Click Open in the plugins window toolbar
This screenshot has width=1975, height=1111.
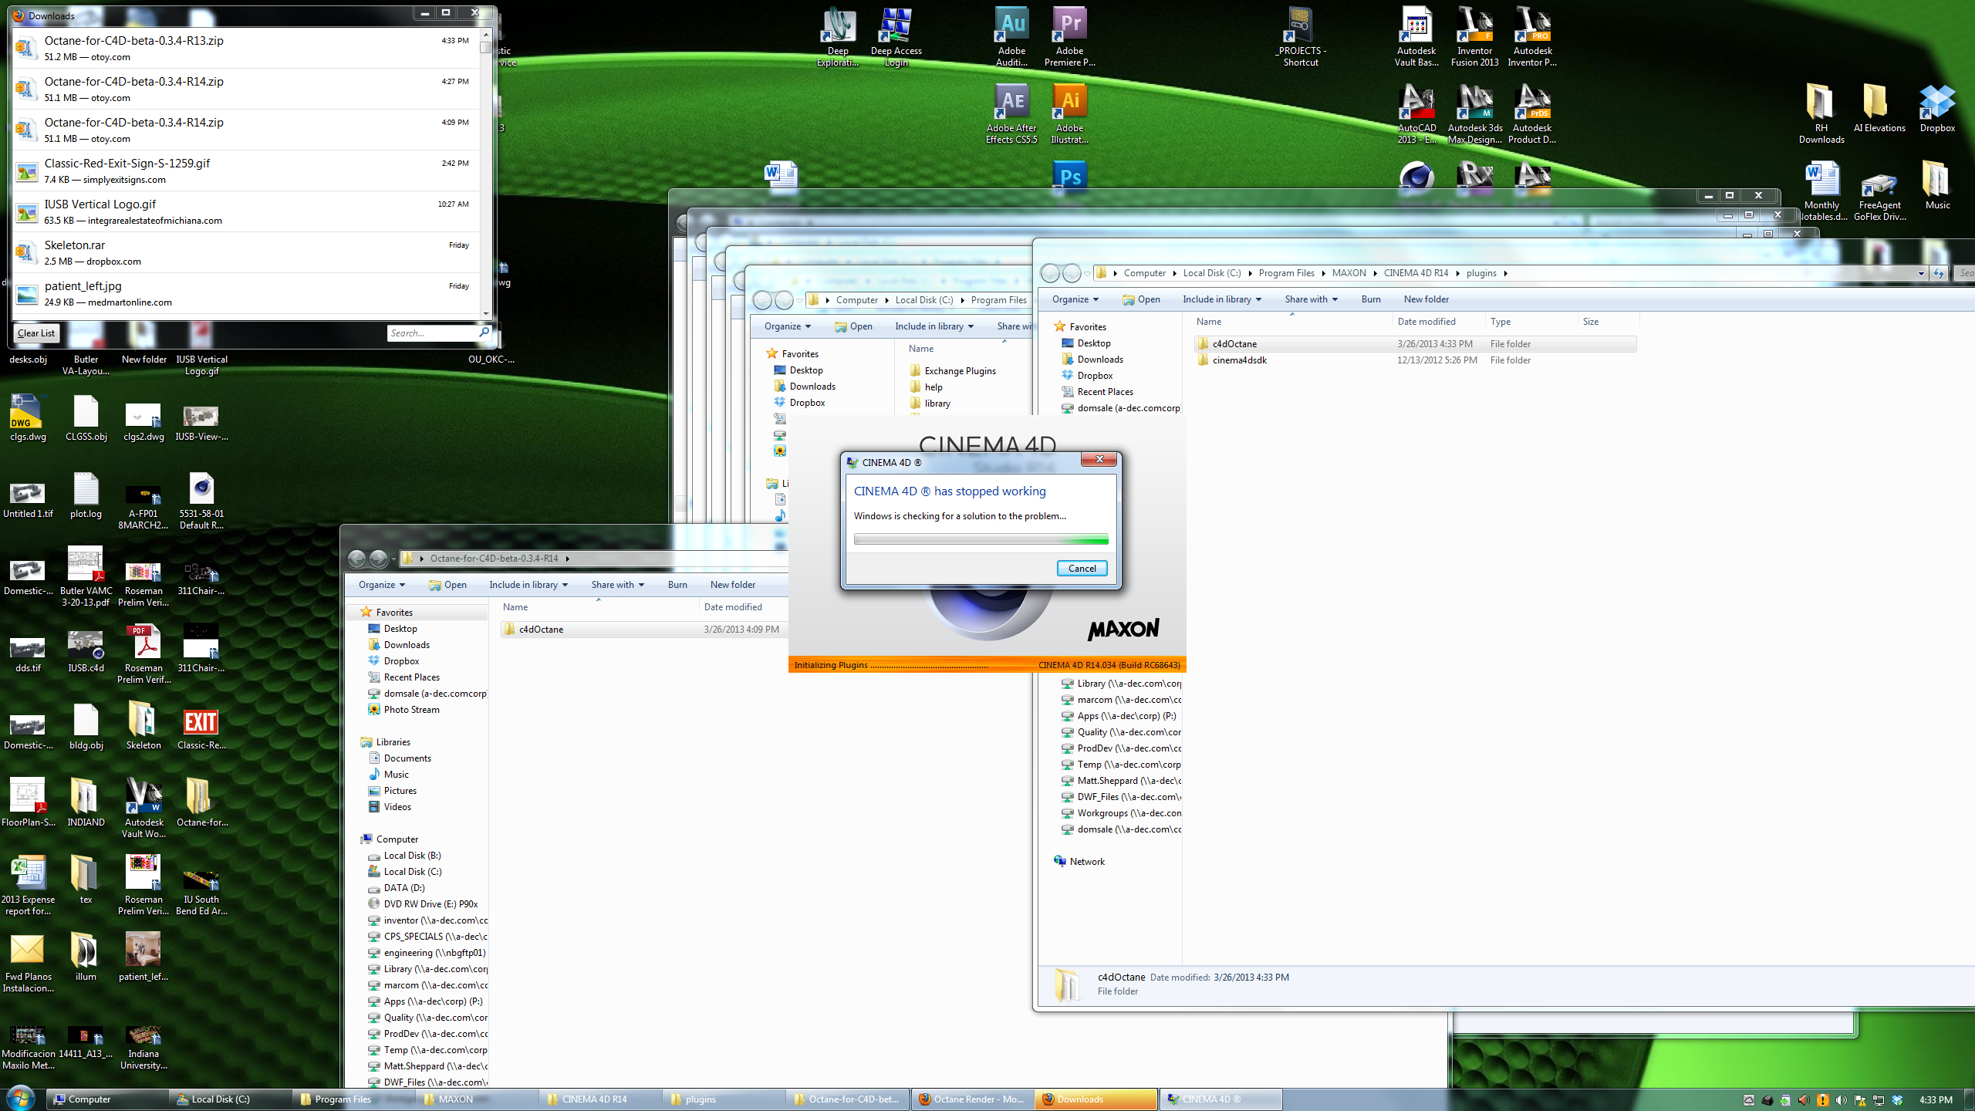1142,299
